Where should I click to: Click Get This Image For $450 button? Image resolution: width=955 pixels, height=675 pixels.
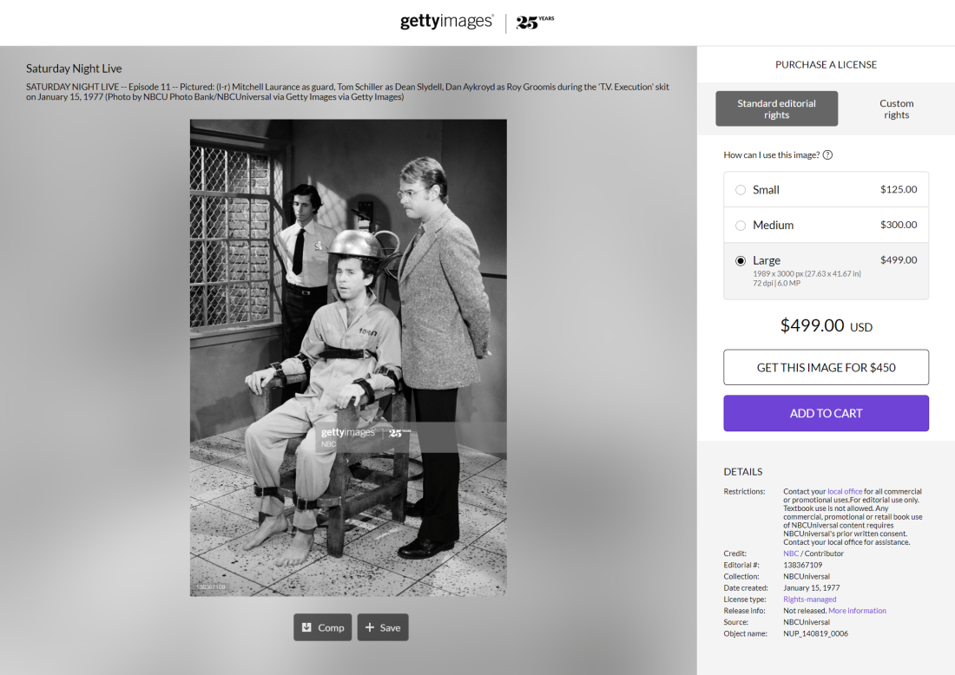tap(826, 367)
